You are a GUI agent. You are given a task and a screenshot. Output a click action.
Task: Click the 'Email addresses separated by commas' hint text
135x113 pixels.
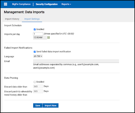(x=66, y=66)
